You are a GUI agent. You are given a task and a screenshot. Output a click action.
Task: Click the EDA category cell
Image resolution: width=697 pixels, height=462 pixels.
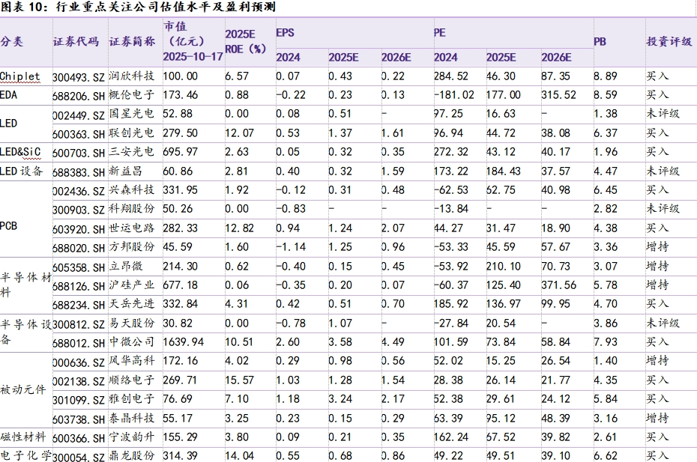8,95
